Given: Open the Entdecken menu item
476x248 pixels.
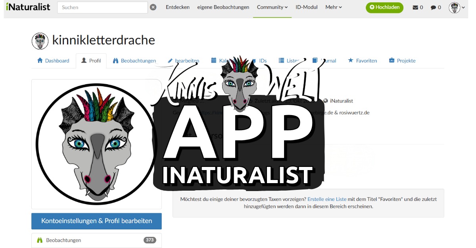Looking at the screenshot, I should (177, 7).
